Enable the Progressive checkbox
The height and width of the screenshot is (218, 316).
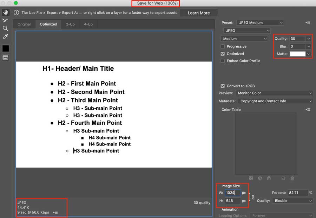(223, 46)
